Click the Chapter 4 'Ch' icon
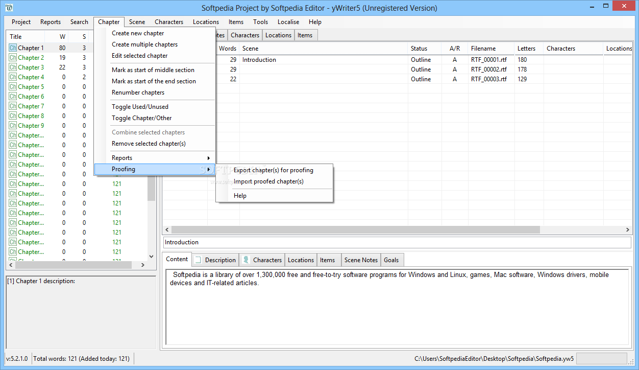 (13, 77)
